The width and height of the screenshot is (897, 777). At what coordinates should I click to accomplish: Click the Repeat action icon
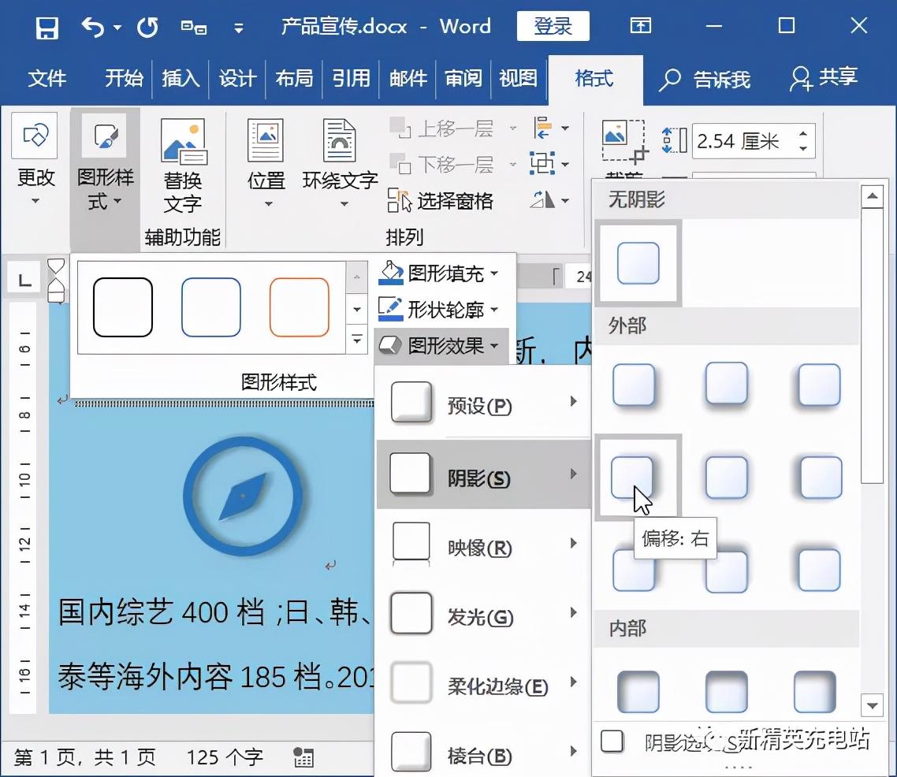pos(146,26)
